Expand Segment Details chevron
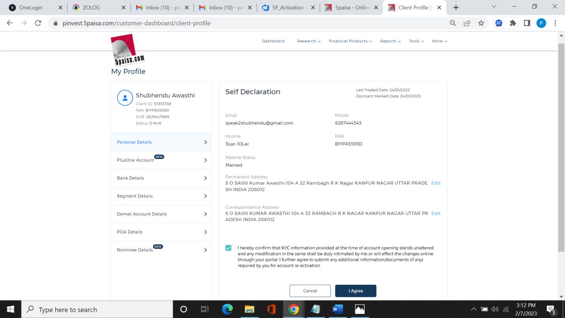Image resolution: width=565 pixels, height=318 pixels. click(205, 196)
